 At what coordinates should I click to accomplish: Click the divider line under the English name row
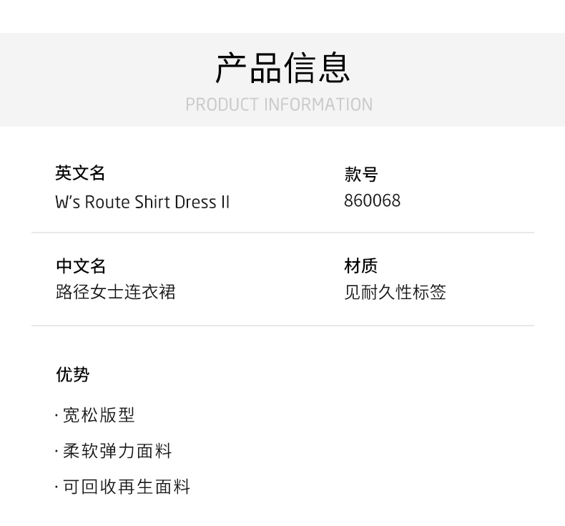(282, 233)
